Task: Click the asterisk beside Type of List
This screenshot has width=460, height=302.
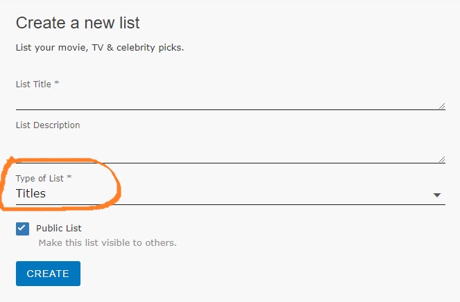Action: click(x=69, y=179)
